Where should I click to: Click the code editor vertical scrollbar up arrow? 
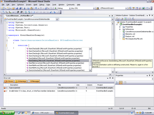(x=113, y=24)
